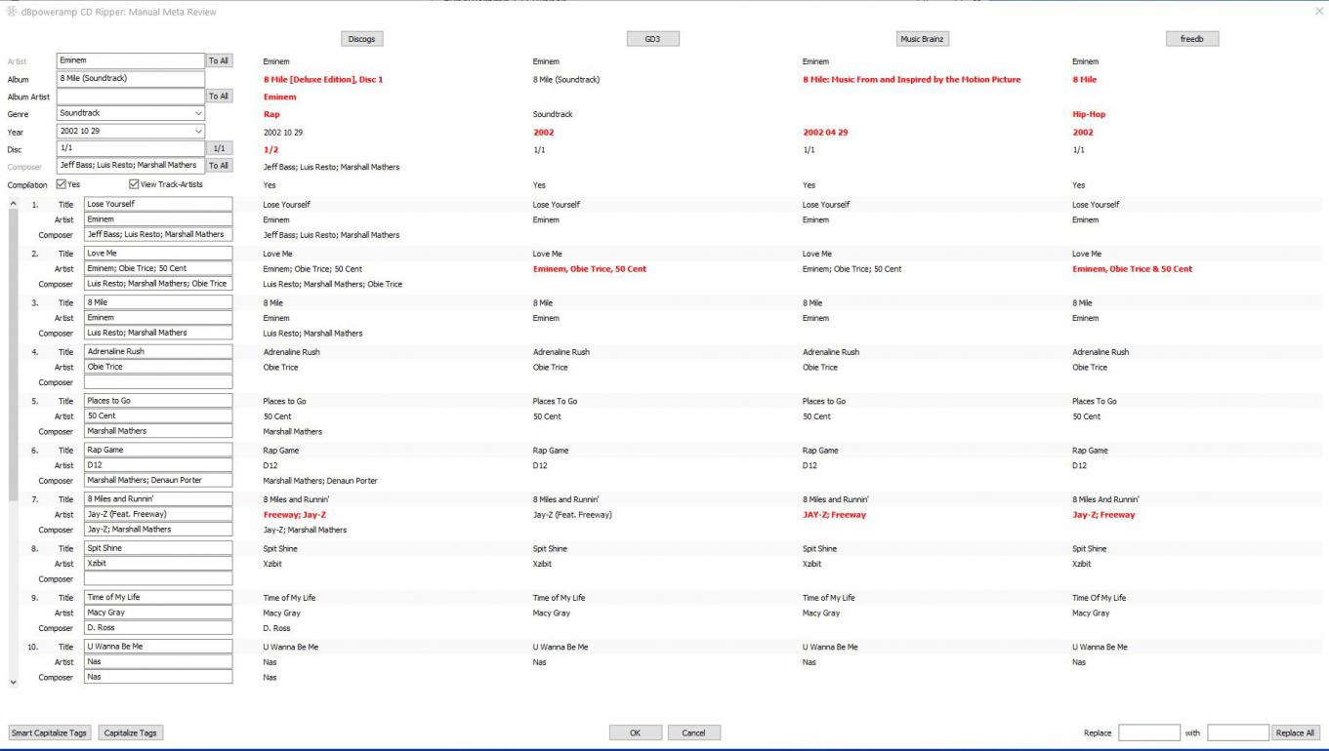Screen dimensions: 1329x751
Task: Apply Artist to all tracks with To All
Action: click(220, 60)
